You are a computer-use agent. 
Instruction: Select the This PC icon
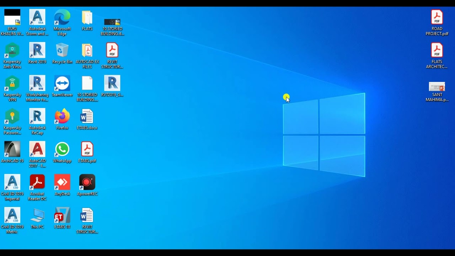(x=37, y=218)
